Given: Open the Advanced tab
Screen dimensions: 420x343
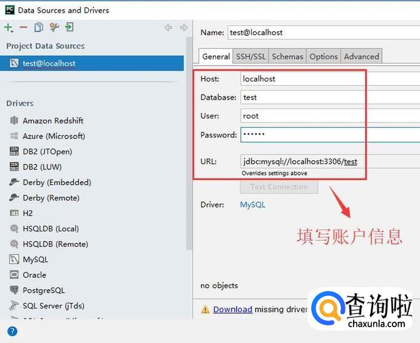Looking at the screenshot, I should [361, 56].
